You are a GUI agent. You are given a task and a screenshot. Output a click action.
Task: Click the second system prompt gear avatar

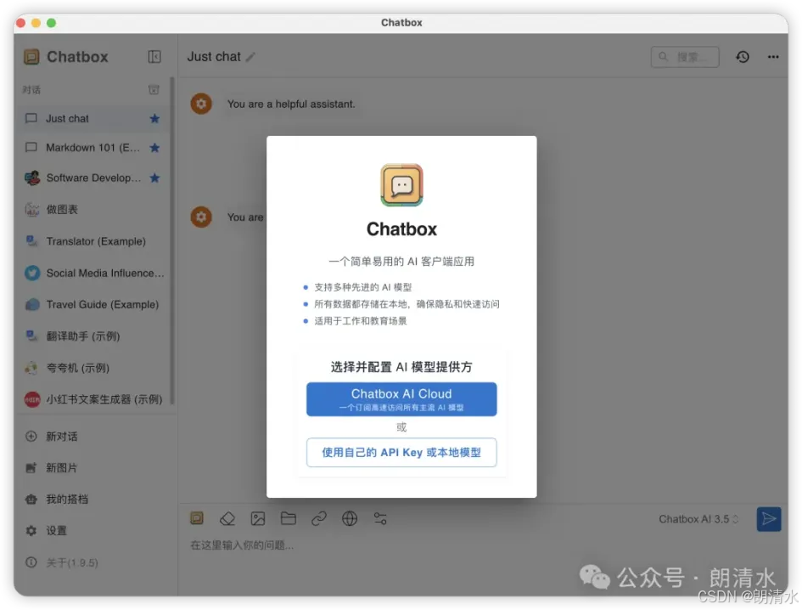[x=201, y=217]
